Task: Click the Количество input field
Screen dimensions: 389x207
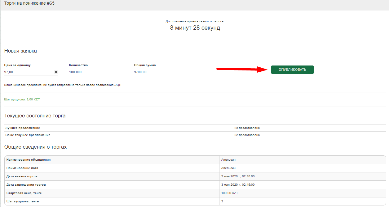Action: [x=95, y=72]
